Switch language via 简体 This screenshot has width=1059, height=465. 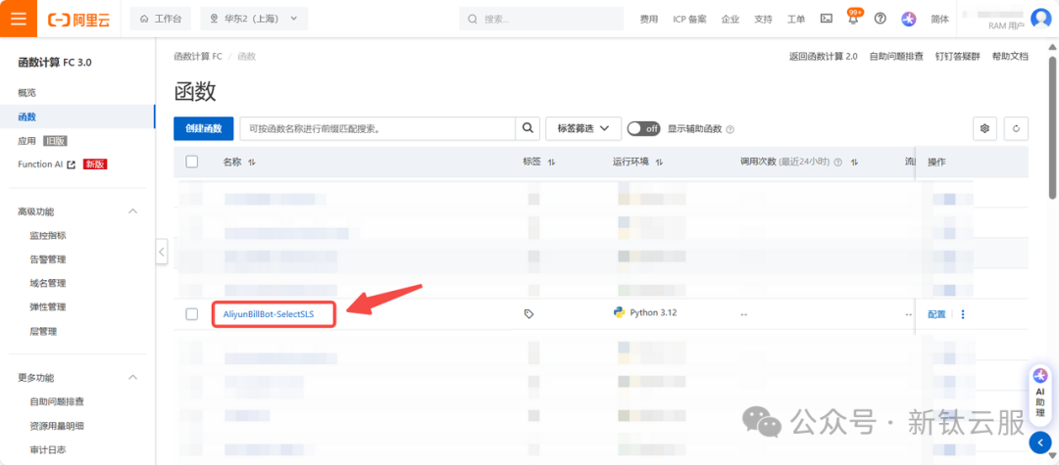click(939, 19)
